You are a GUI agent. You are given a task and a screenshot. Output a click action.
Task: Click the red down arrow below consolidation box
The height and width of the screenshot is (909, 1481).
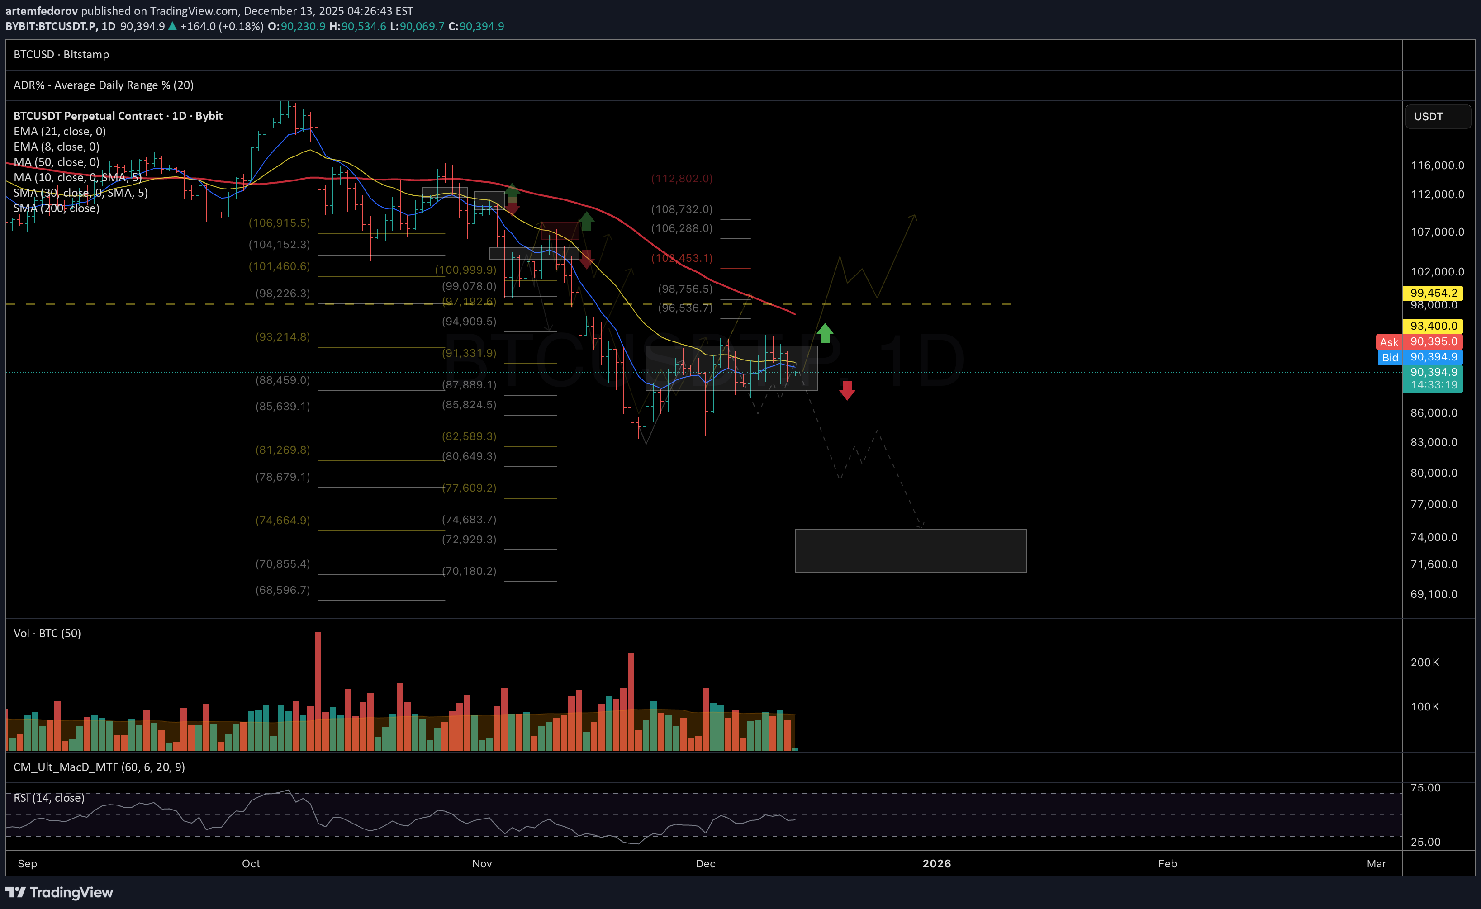point(847,390)
